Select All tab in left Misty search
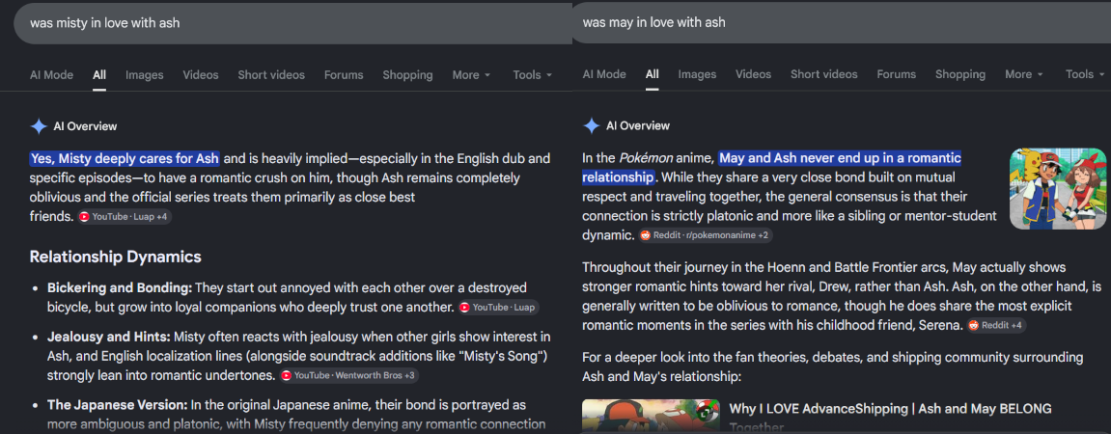This screenshot has height=434, width=1111. (99, 75)
